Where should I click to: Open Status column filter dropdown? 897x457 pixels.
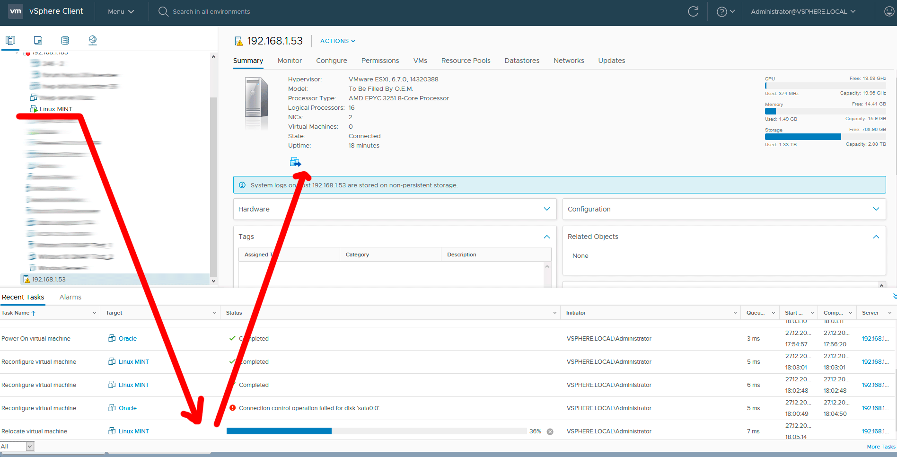pyautogui.click(x=555, y=313)
